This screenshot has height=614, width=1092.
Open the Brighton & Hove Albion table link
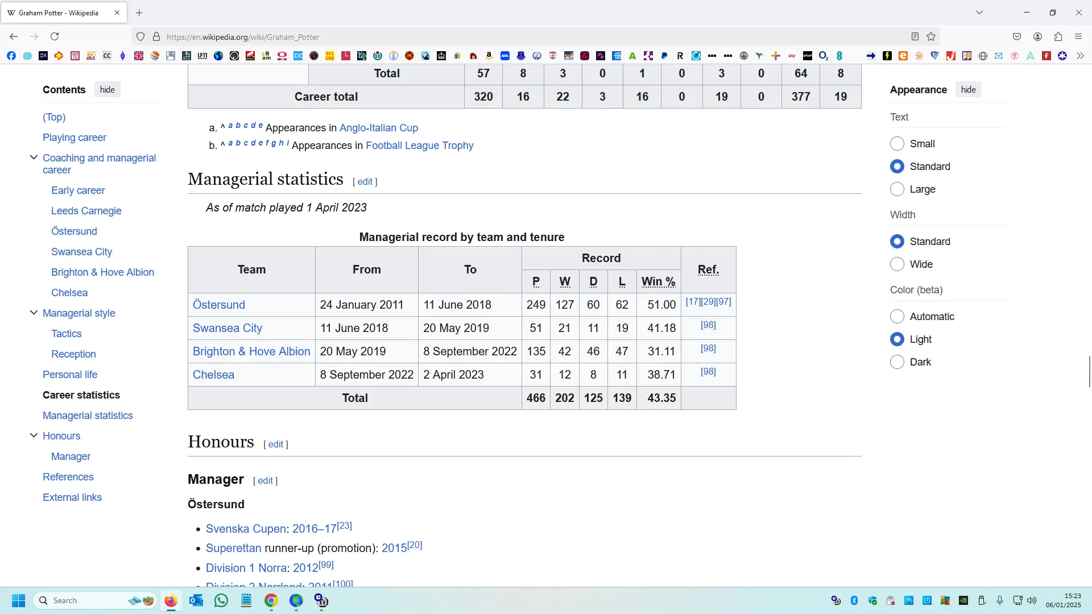click(251, 351)
